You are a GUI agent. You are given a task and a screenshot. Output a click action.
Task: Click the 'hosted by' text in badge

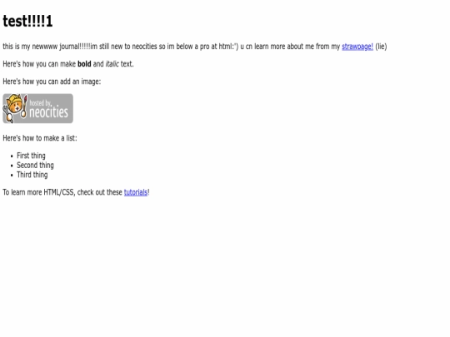[x=40, y=103]
